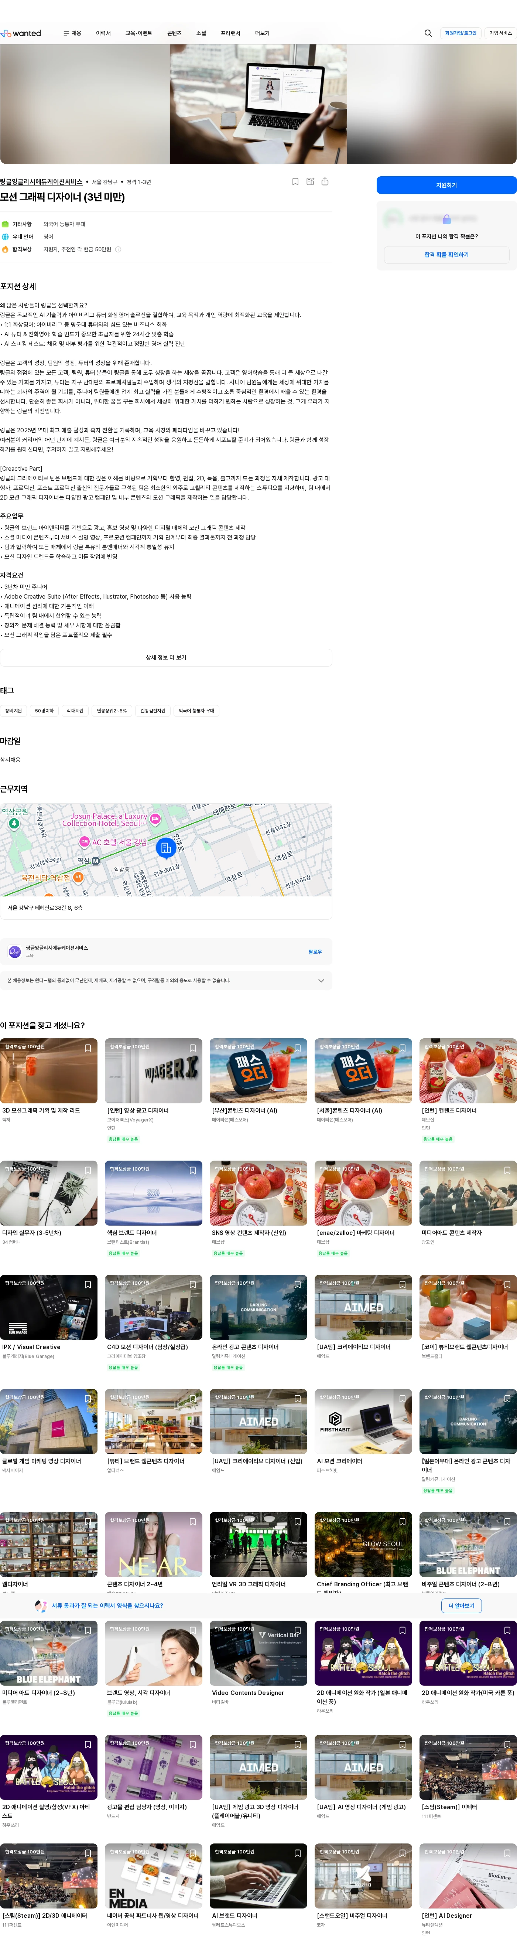Click the info icon next to 합격보상 amount
Image resolution: width=517 pixels, height=1951 pixels.
click(x=118, y=249)
